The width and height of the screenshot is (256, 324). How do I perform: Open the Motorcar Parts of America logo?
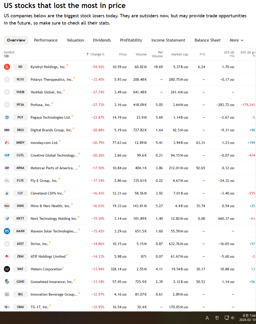pyautogui.click(x=7, y=168)
